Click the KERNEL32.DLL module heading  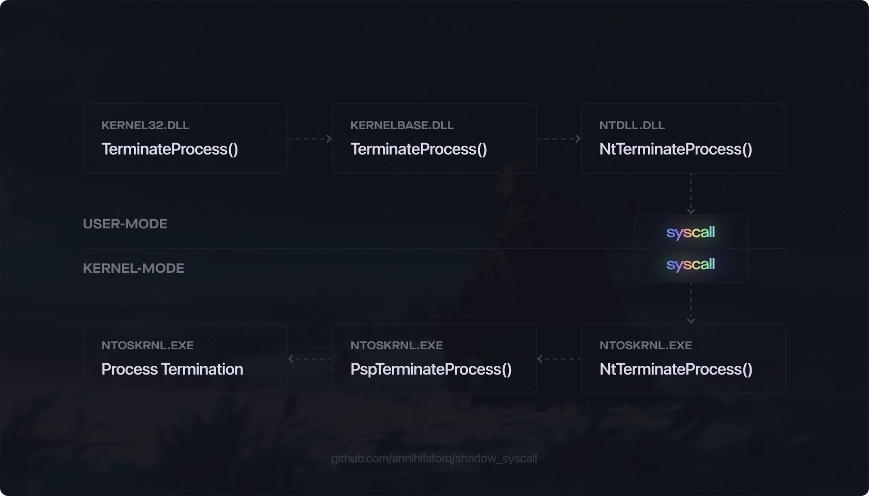(x=145, y=126)
